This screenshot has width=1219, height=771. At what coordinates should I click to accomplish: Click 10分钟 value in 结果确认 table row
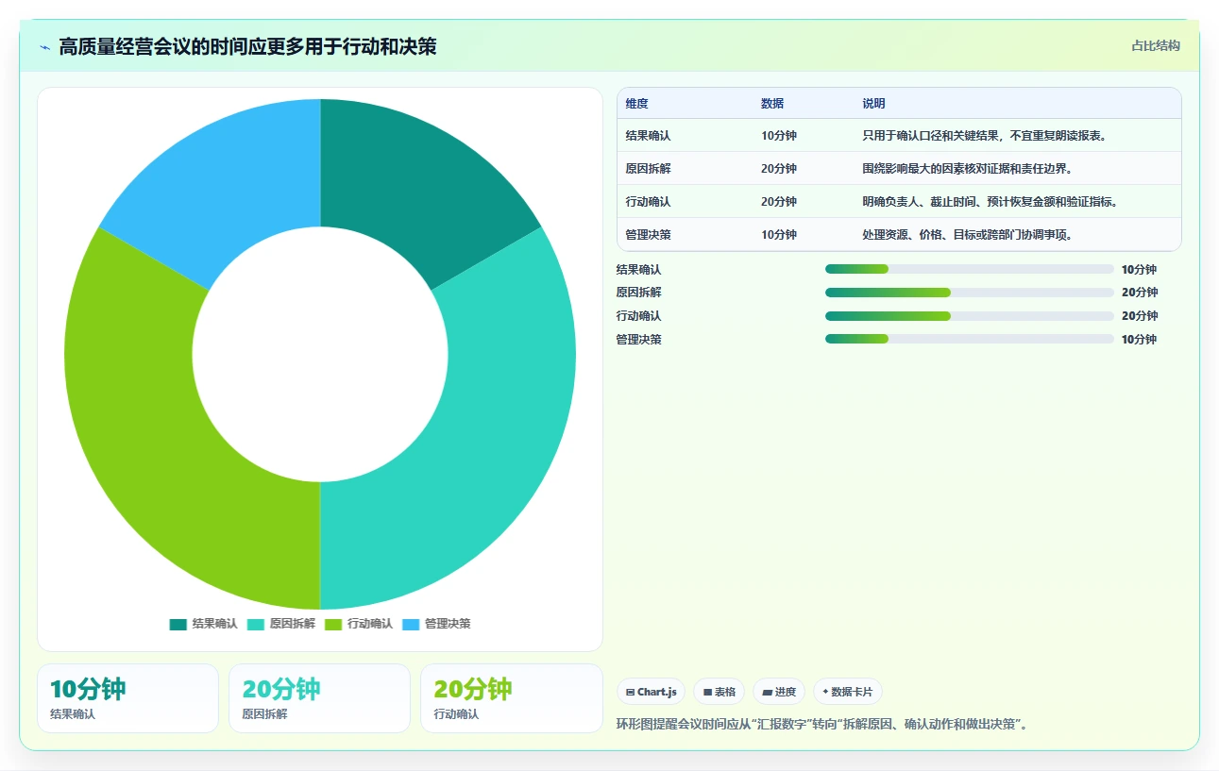(779, 136)
